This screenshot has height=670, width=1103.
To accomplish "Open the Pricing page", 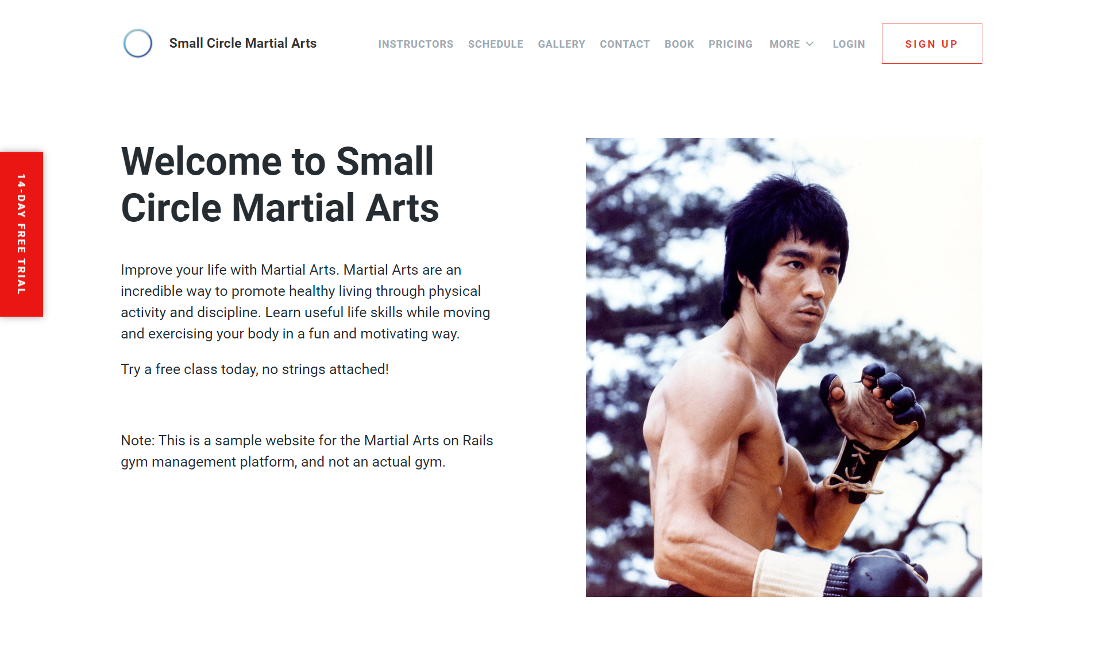I will pyautogui.click(x=730, y=44).
